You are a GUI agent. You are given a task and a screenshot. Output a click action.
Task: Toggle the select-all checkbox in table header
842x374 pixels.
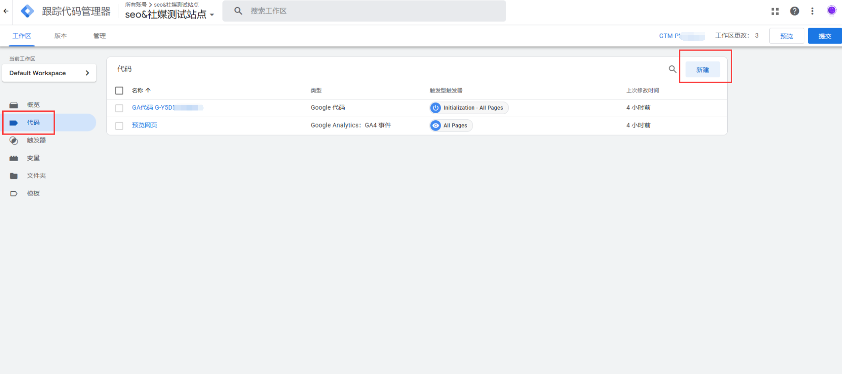119,91
